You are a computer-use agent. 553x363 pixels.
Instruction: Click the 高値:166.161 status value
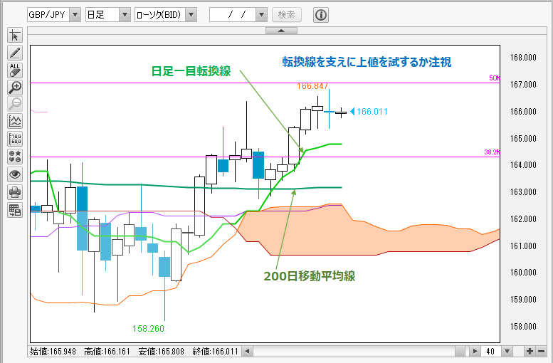pos(107,352)
